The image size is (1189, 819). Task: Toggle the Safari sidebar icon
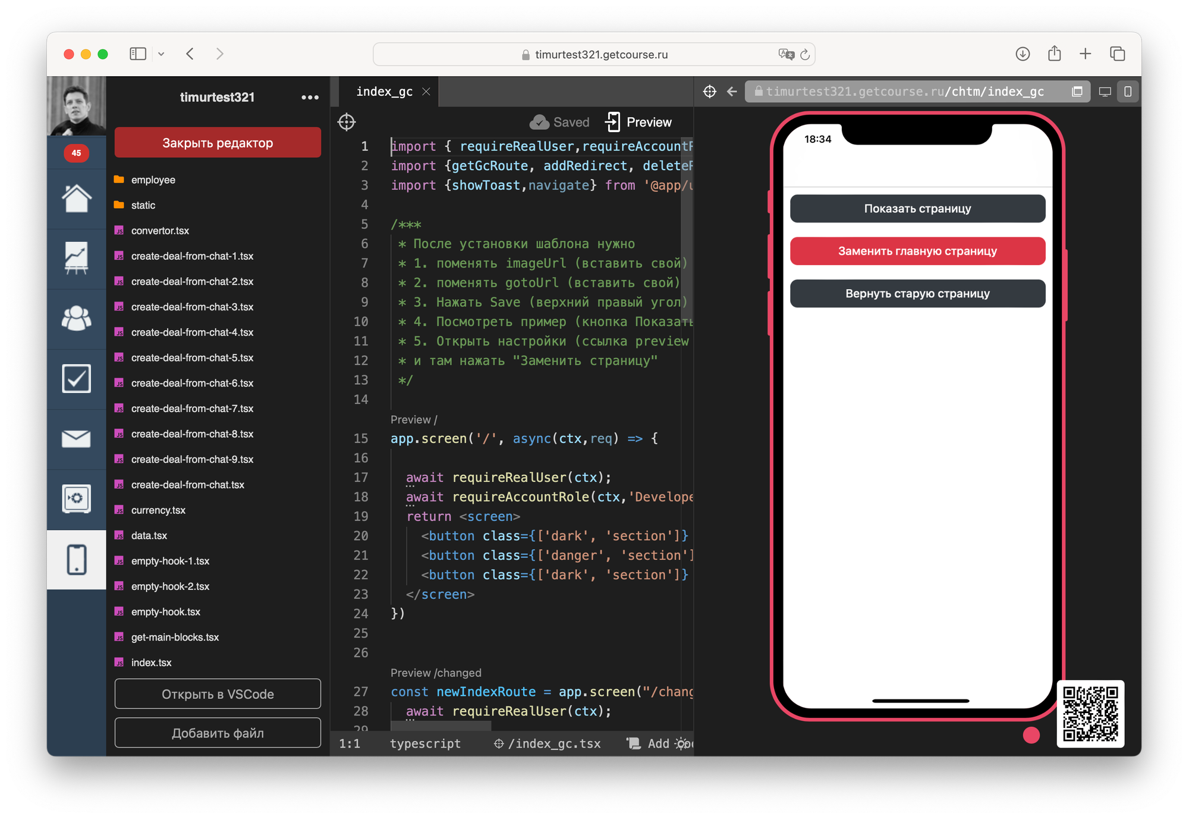tap(138, 54)
